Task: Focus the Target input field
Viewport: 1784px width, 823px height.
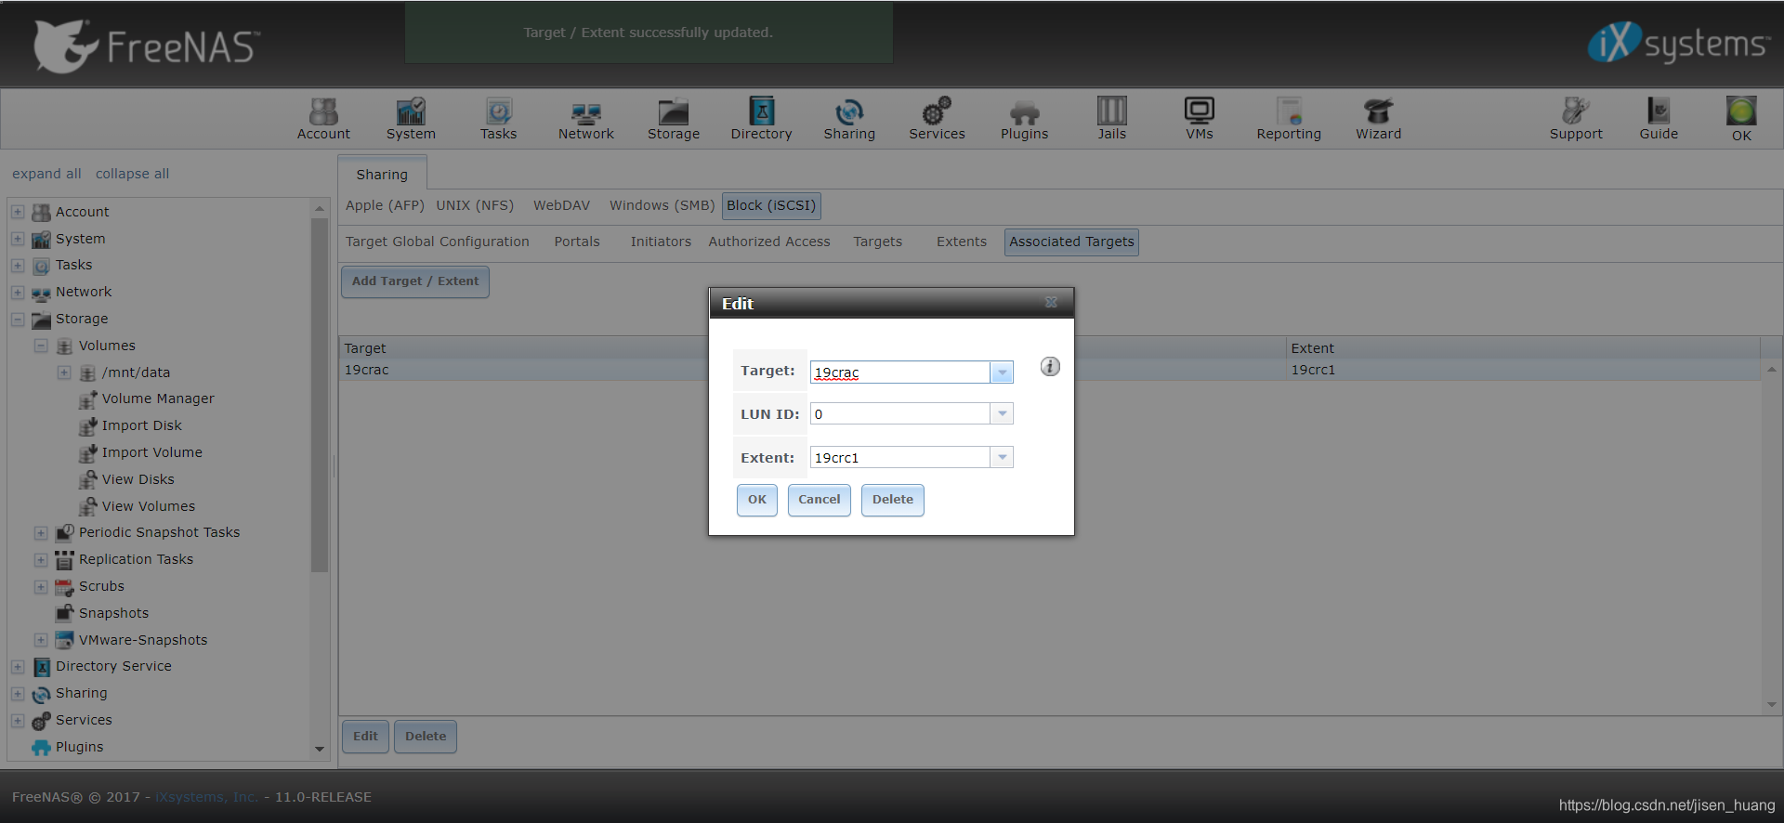Action: pos(899,372)
